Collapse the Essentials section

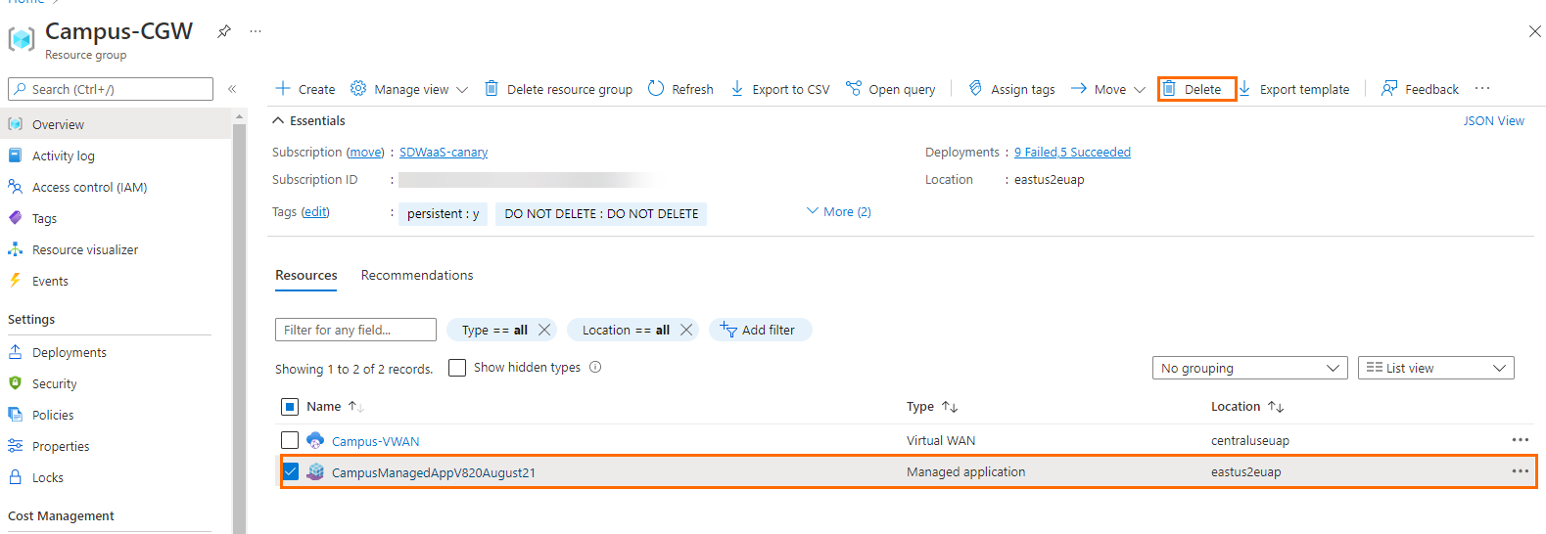[279, 120]
